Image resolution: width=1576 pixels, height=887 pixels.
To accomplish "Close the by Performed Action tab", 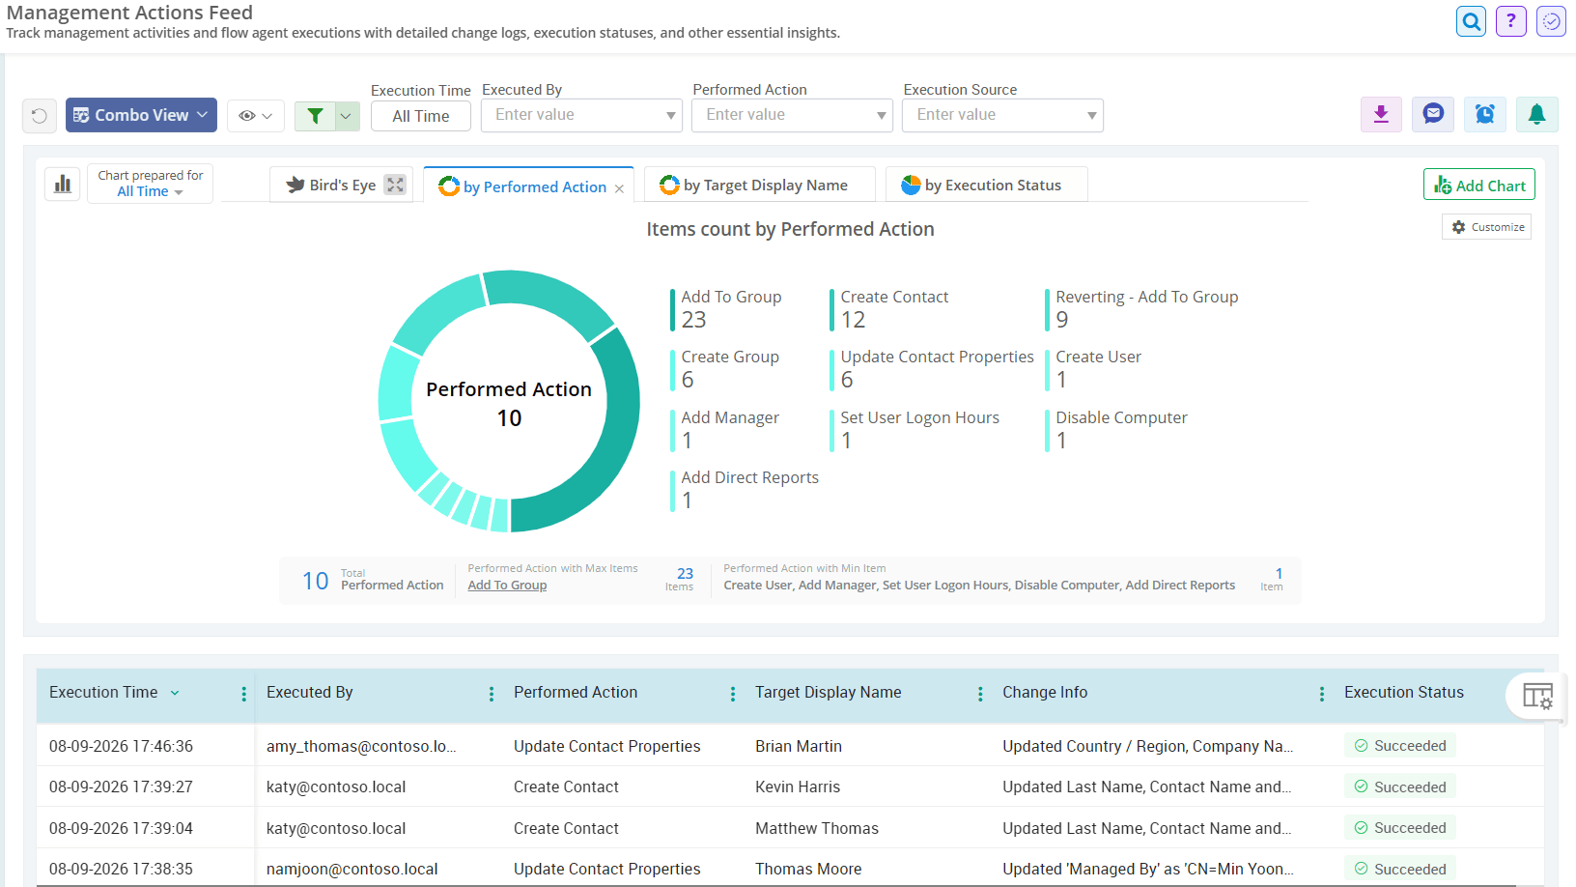I will tap(619, 188).
